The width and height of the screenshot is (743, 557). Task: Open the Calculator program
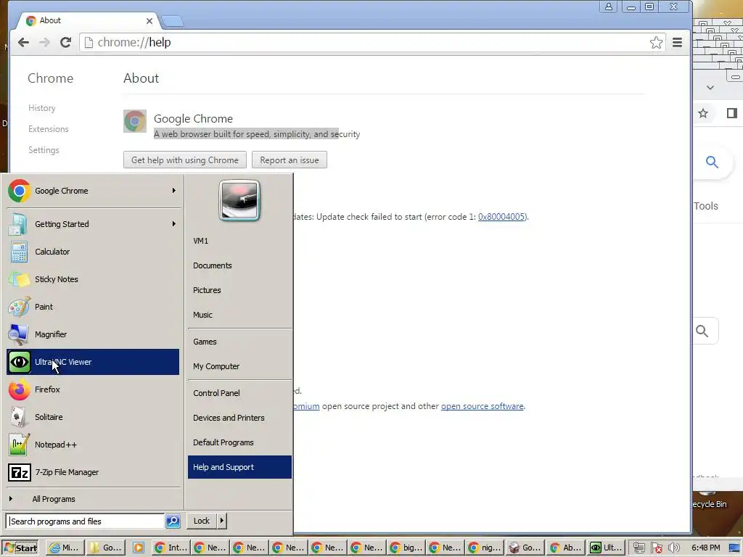(x=92, y=252)
